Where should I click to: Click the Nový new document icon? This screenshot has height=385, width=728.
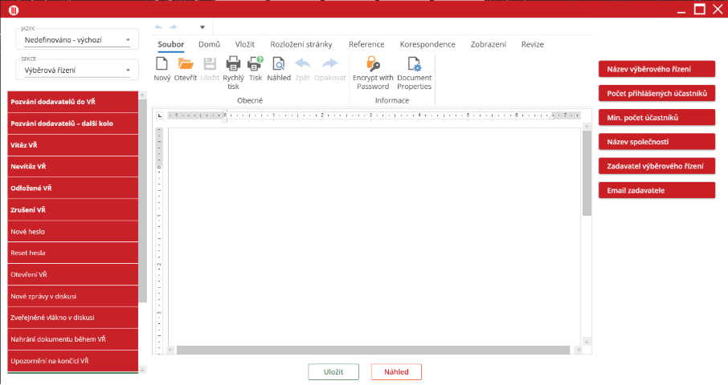pos(162,65)
